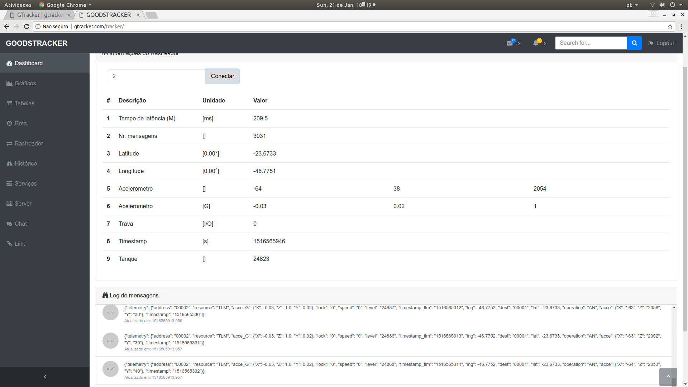Switch to the GTracker browser tab

pos(39,15)
